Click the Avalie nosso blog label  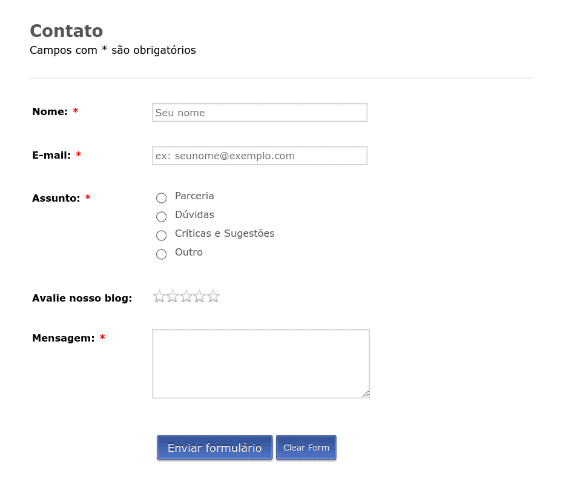point(82,298)
